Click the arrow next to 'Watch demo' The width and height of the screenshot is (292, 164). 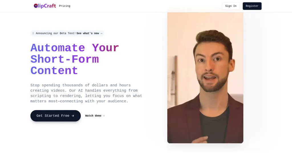[104, 116]
